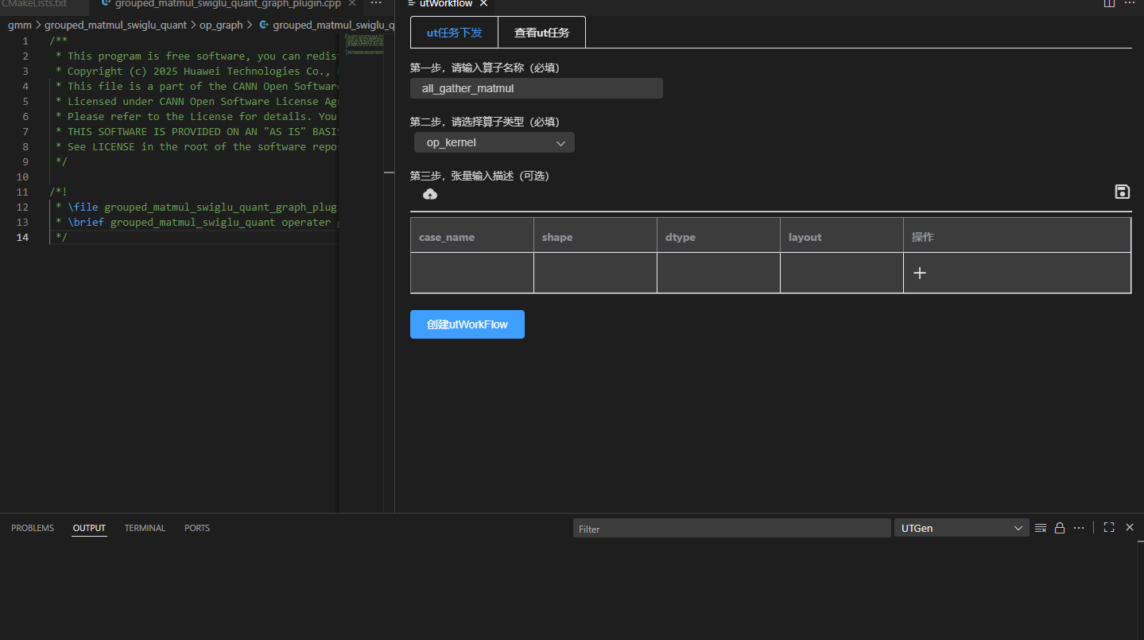1144x640 pixels.
Task: Add a table row with plus icon
Action: (x=920, y=273)
